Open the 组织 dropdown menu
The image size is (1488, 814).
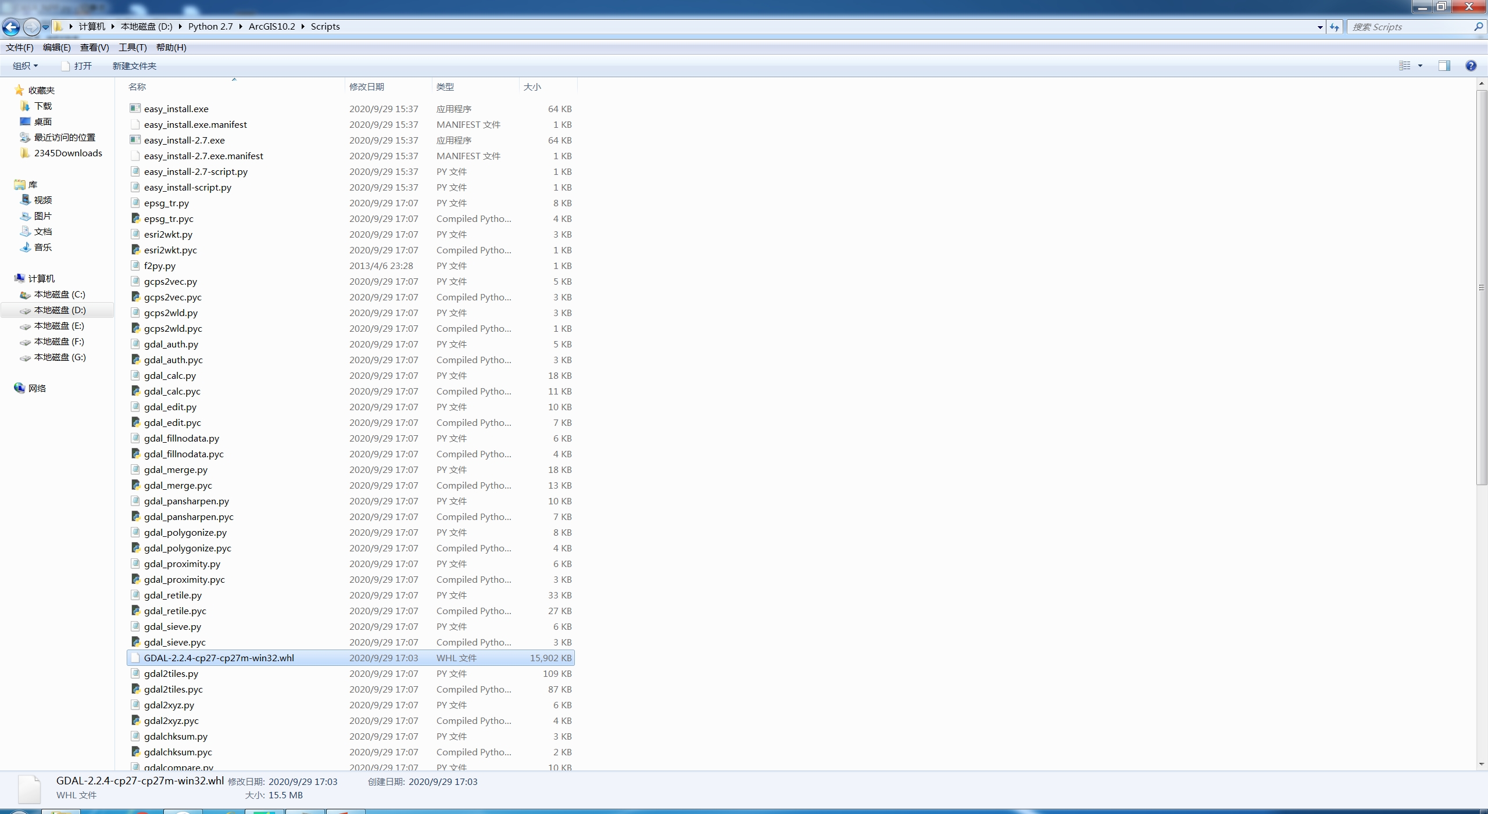(x=25, y=66)
